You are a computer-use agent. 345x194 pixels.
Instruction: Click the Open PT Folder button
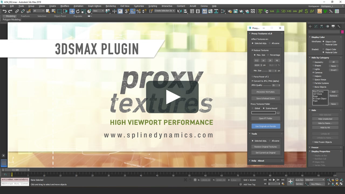[x=265, y=118]
